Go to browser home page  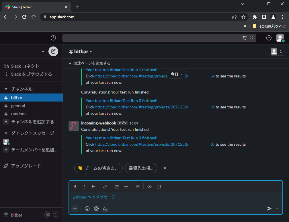click(34, 17)
